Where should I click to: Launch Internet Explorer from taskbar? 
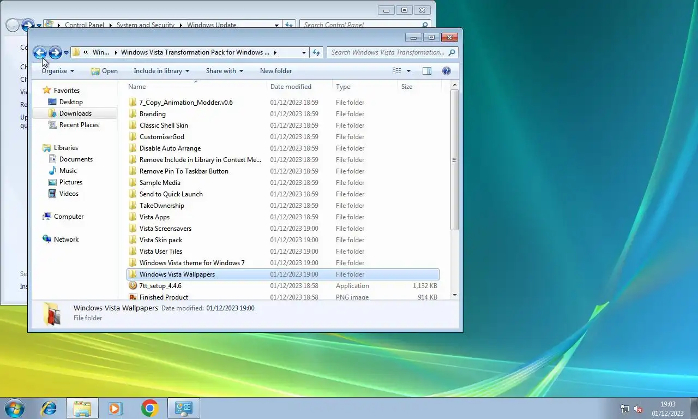tap(49, 408)
